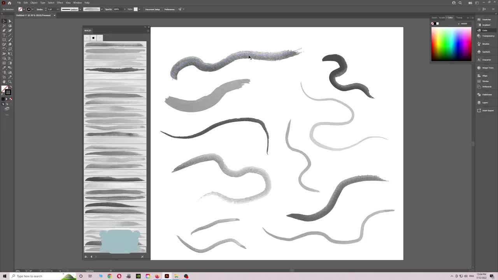Select the last brush in library list
This screenshot has height=280, width=498.
click(x=115, y=250)
